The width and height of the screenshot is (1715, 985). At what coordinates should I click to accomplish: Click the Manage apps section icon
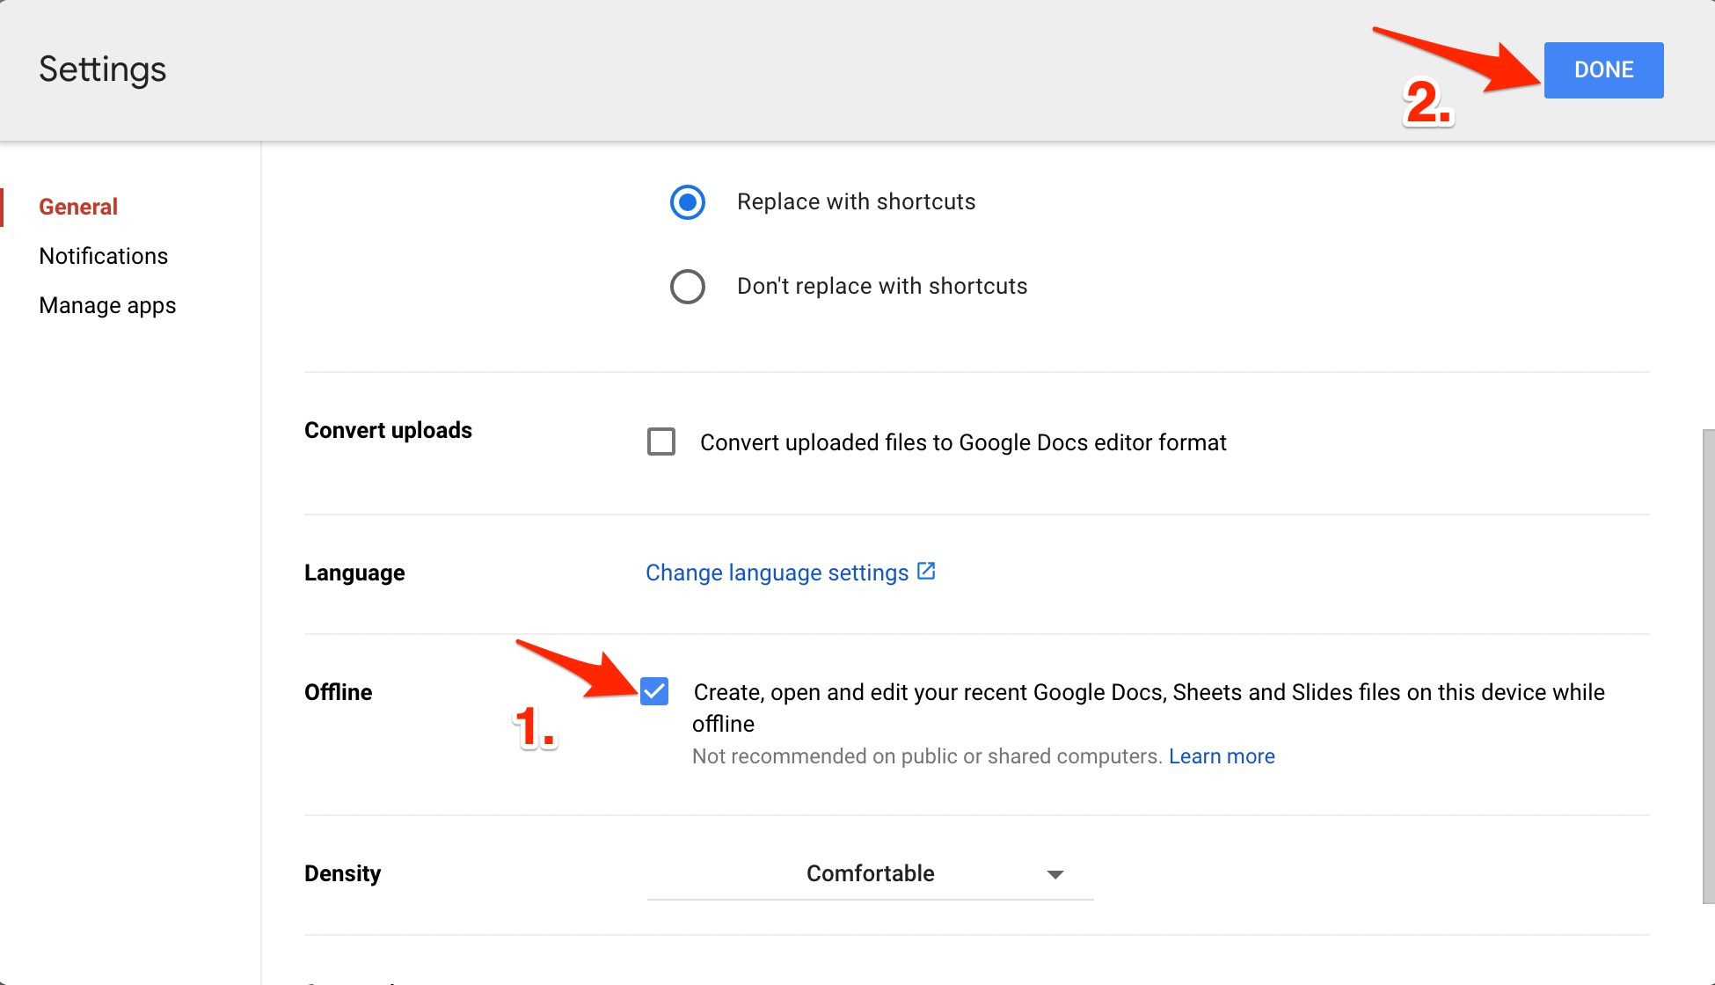[x=106, y=305]
